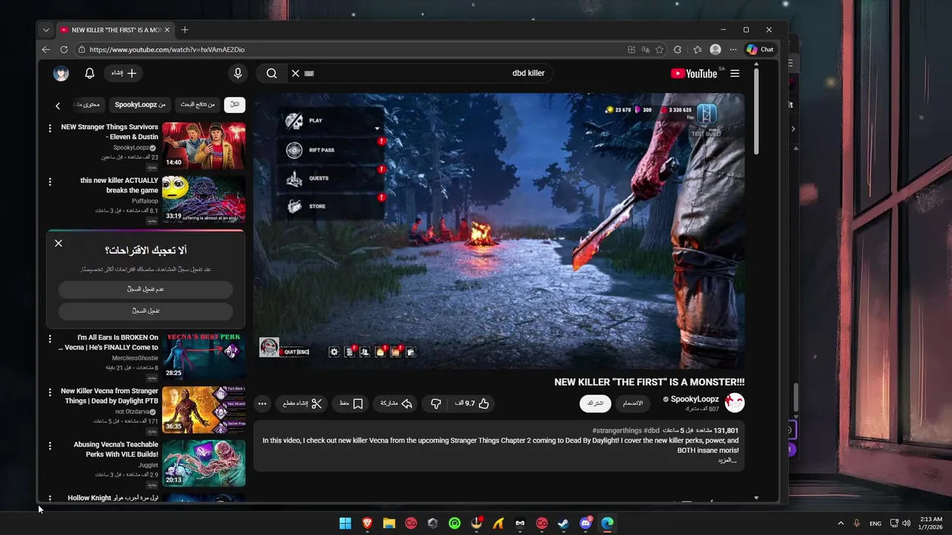952x535 pixels.
Task: Refresh the page in browser toolbar
Action: (64, 50)
